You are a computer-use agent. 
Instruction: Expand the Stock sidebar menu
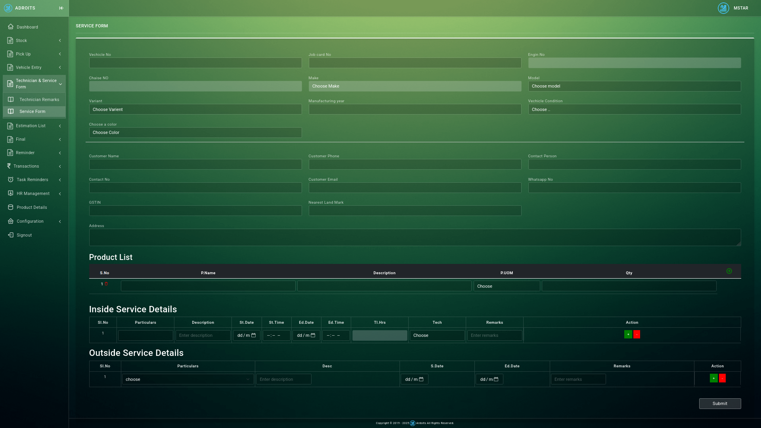coord(34,40)
